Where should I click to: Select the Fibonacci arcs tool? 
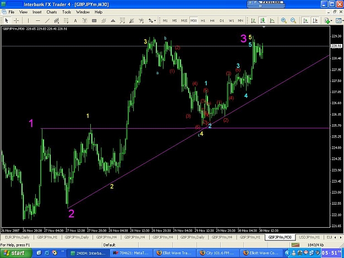tap(141, 20)
